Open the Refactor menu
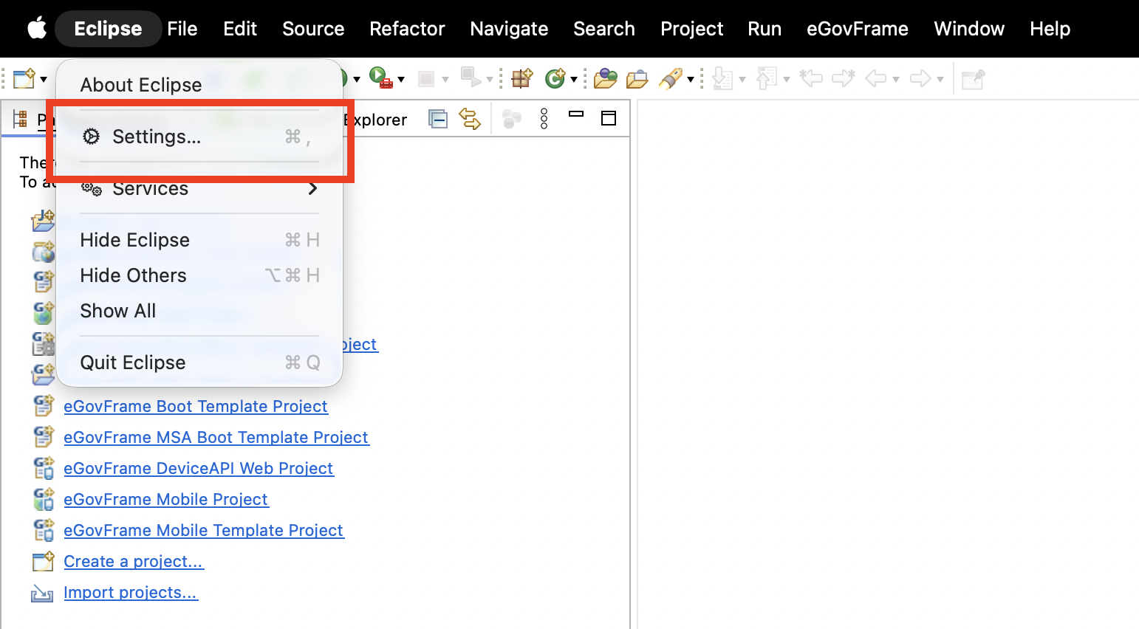Image resolution: width=1139 pixels, height=629 pixels. point(407,29)
